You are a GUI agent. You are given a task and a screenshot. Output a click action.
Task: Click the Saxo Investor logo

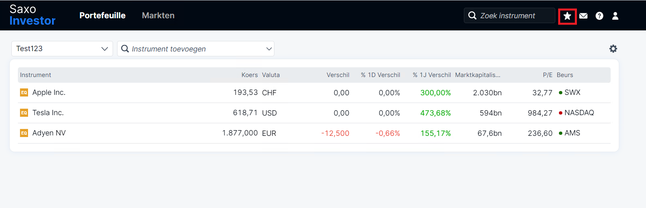[x=33, y=15]
